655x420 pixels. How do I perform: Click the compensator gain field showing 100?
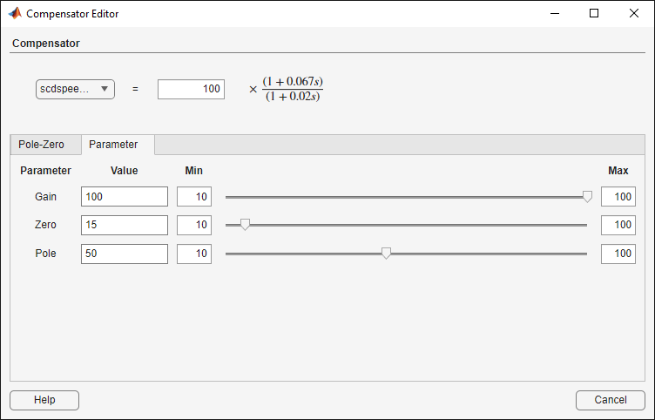(x=191, y=89)
